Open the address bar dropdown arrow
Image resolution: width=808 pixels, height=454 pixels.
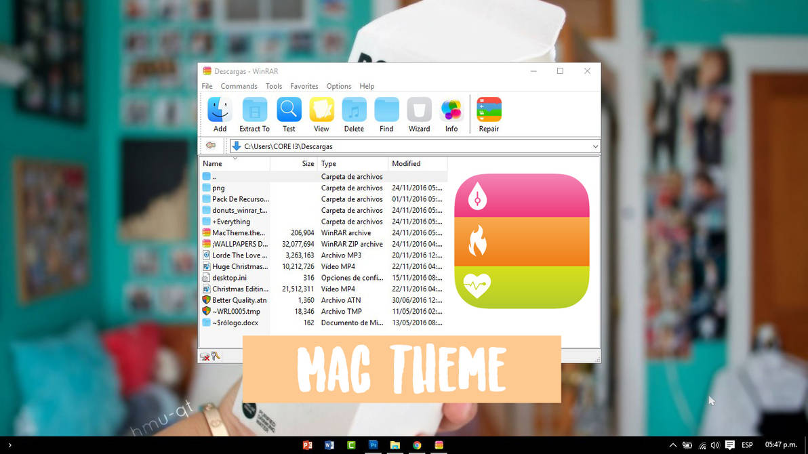tap(595, 146)
